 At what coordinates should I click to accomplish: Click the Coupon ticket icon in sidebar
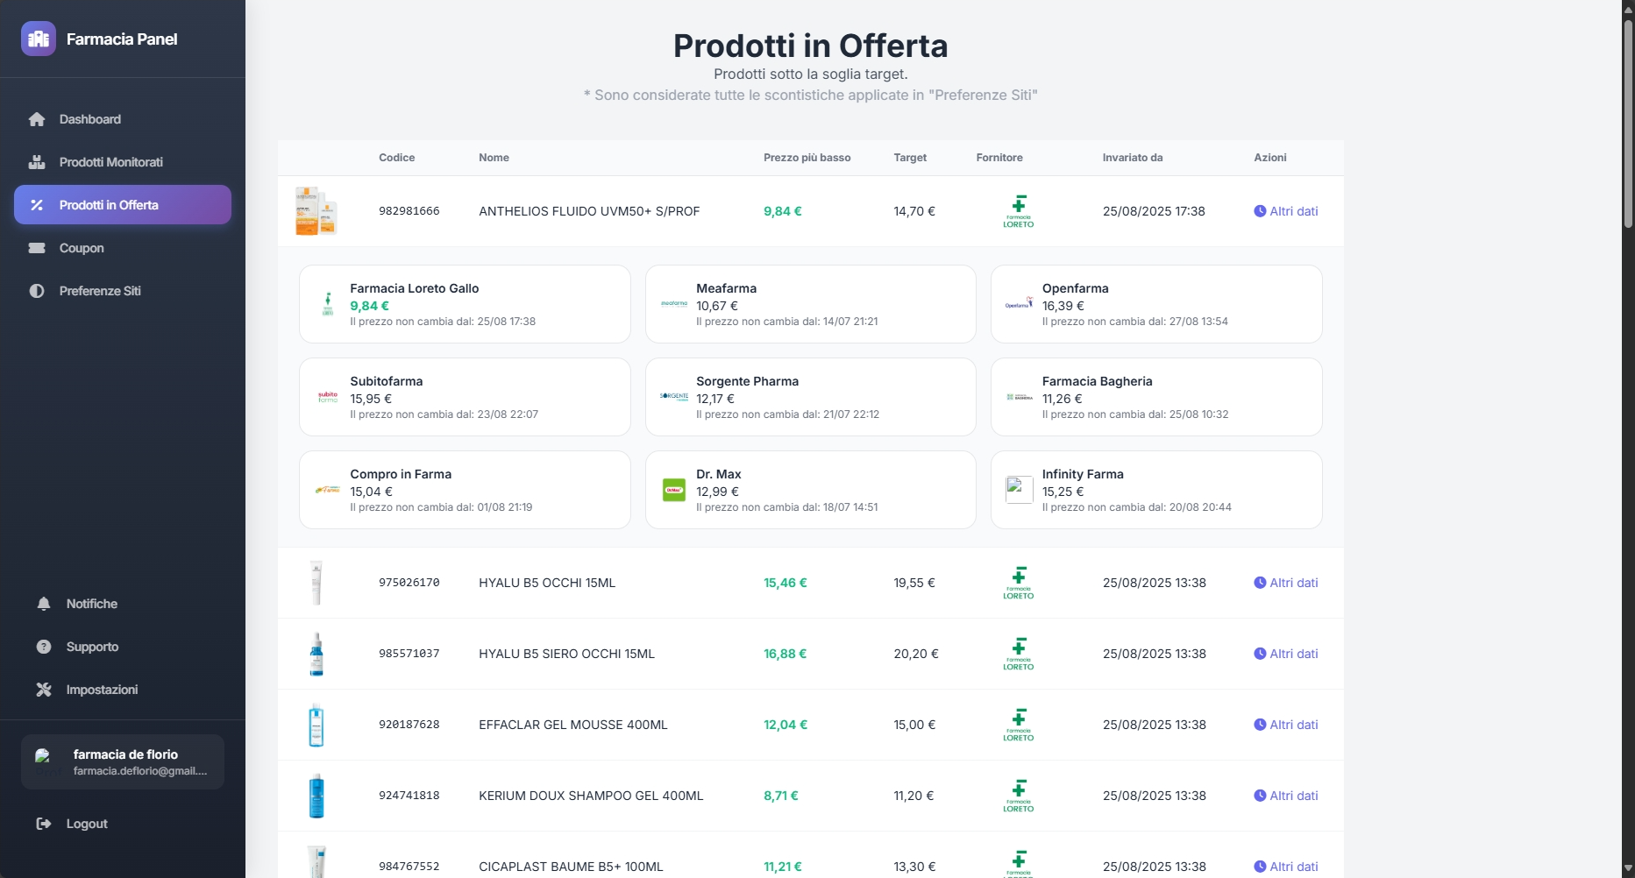click(x=37, y=248)
